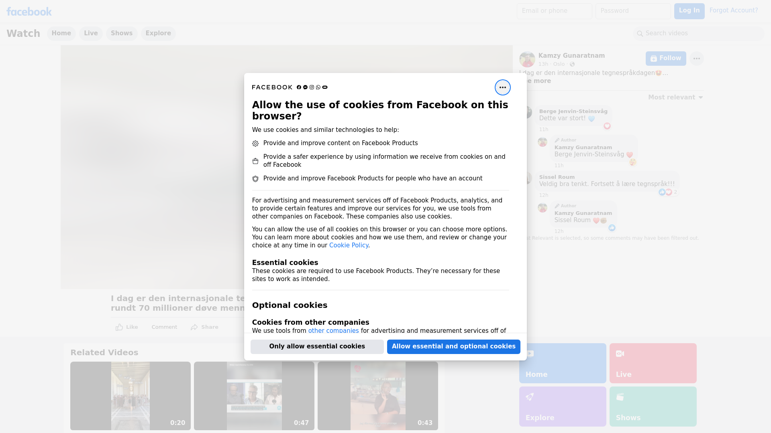
Task: Open the green Shows tile
Action: pos(653,407)
